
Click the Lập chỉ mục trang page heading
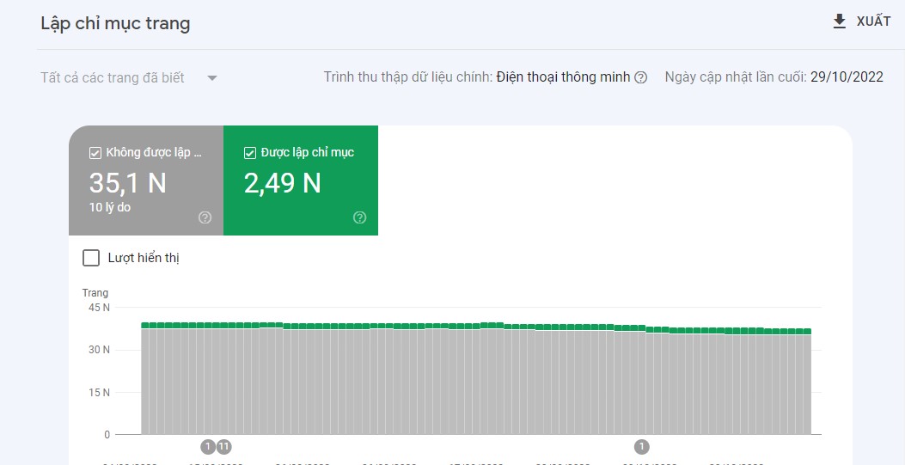point(115,23)
